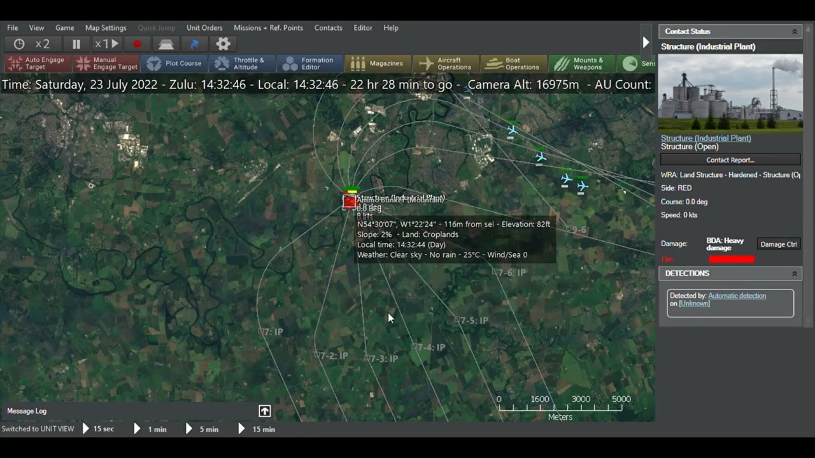Open Magazines
Screen dimensions: 815x458
click(378, 64)
